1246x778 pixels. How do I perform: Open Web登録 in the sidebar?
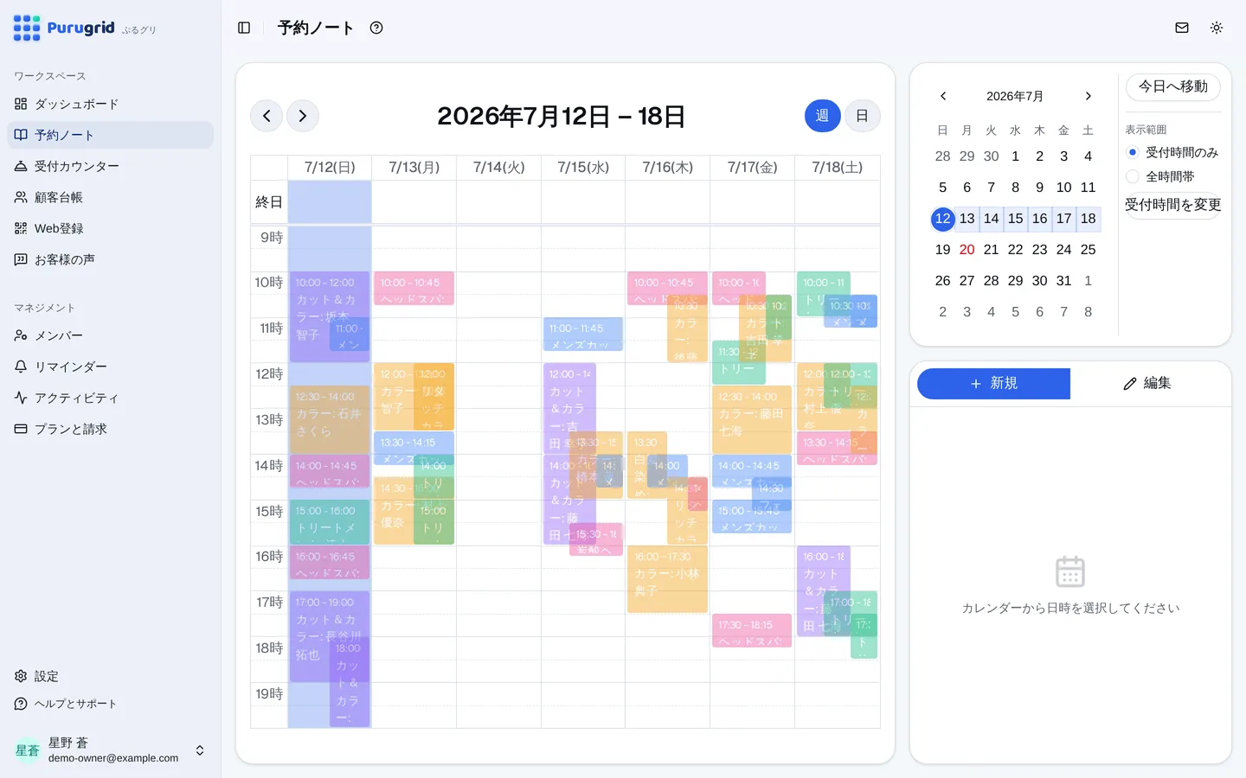pos(111,228)
